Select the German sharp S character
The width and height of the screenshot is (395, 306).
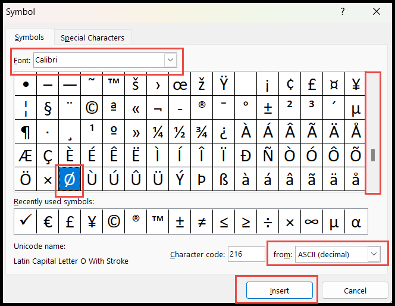tap(224, 179)
